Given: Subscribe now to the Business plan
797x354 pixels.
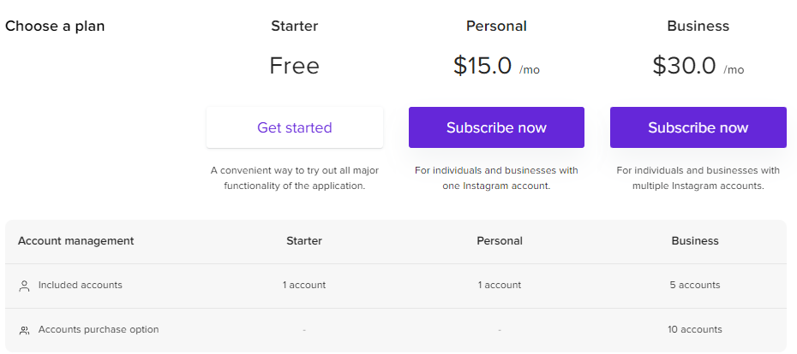Looking at the screenshot, I should 698,127.
